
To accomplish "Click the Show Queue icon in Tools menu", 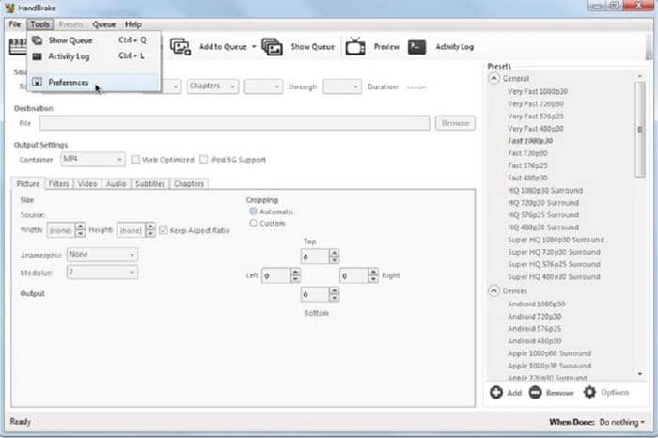I will click(38, 40).
